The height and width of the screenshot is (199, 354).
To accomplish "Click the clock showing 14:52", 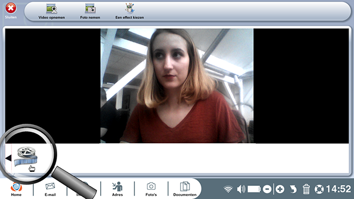I will click(x=338, y=189).
